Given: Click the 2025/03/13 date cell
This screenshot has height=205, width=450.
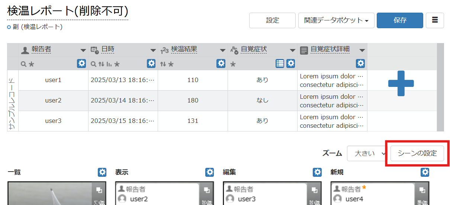Looking at the screenshot, I should [x=123, y=80].
